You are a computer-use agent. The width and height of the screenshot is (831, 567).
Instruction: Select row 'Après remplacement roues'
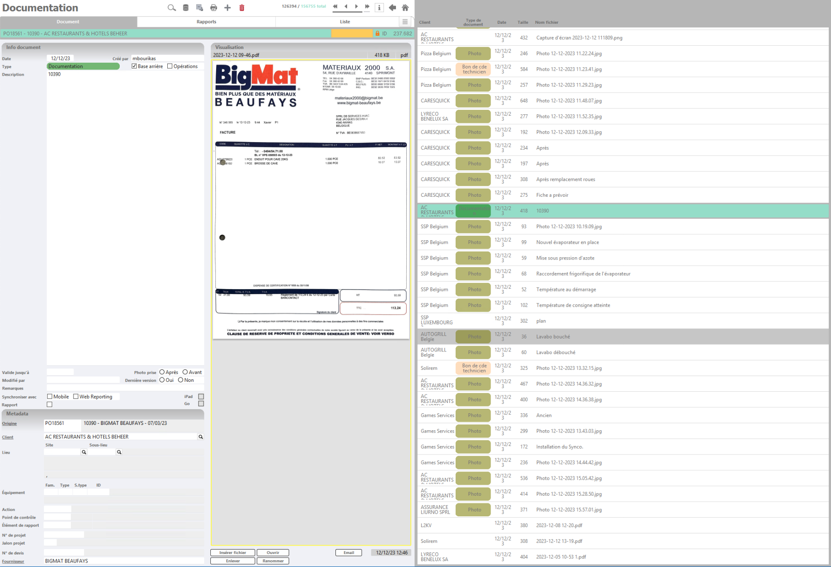(x=623, y=179)
